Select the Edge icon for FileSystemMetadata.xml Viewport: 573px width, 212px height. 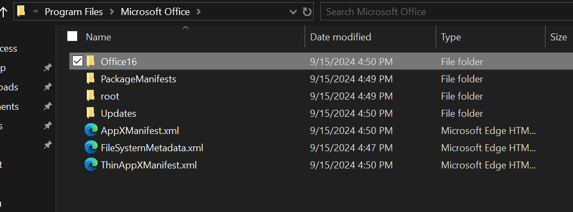91,148
